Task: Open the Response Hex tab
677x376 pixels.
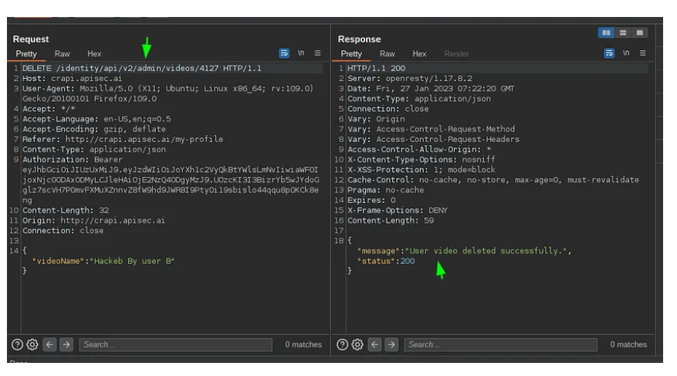Action: [419, 54]
